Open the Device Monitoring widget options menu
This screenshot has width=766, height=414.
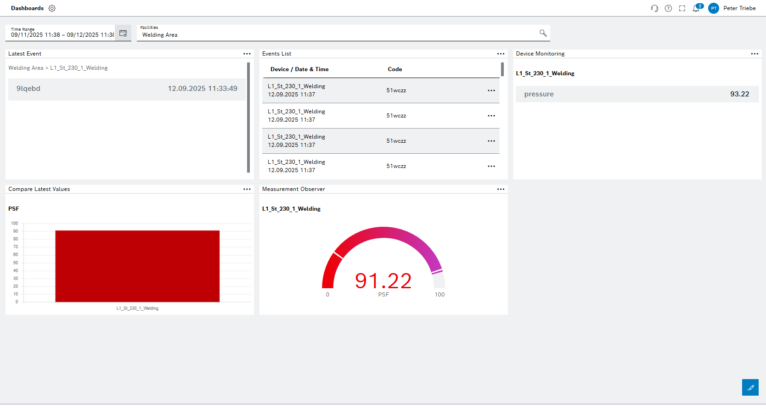tap(755, 54)
